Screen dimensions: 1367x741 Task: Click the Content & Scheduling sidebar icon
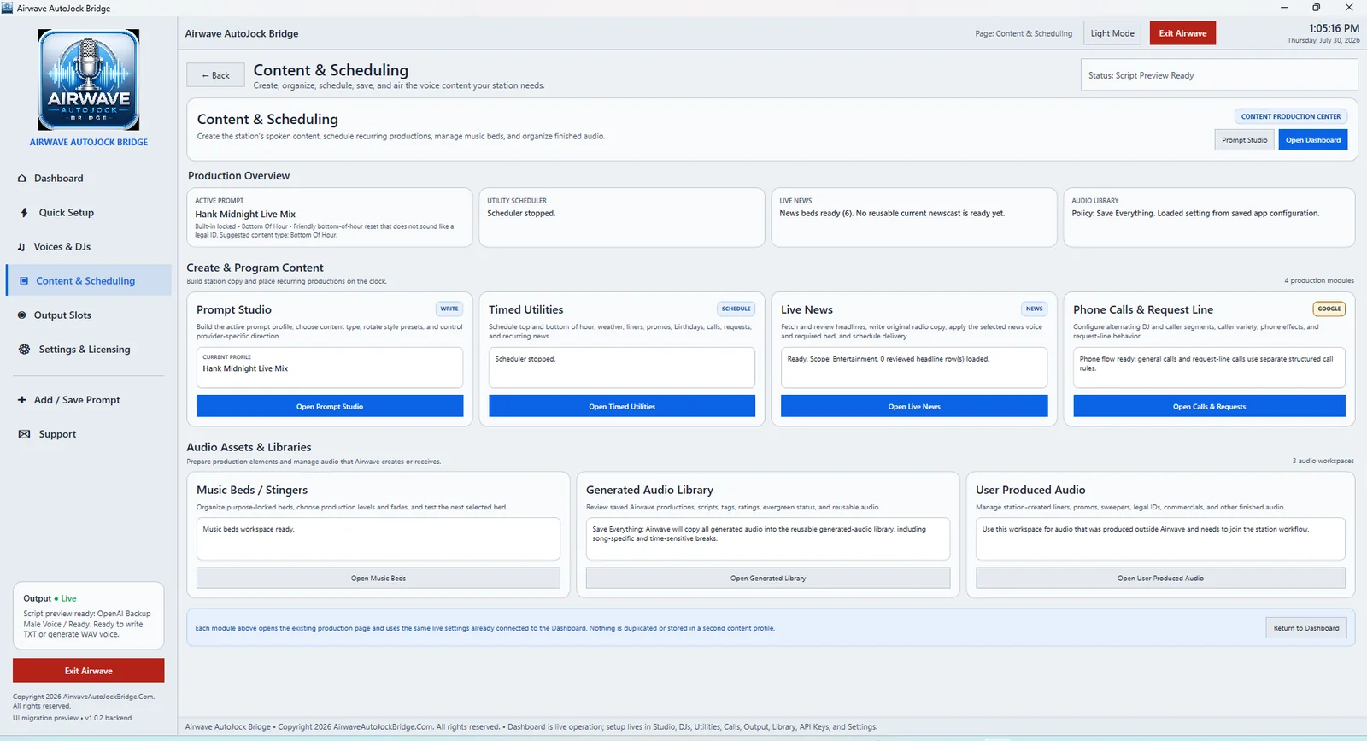tap(24, 280)
